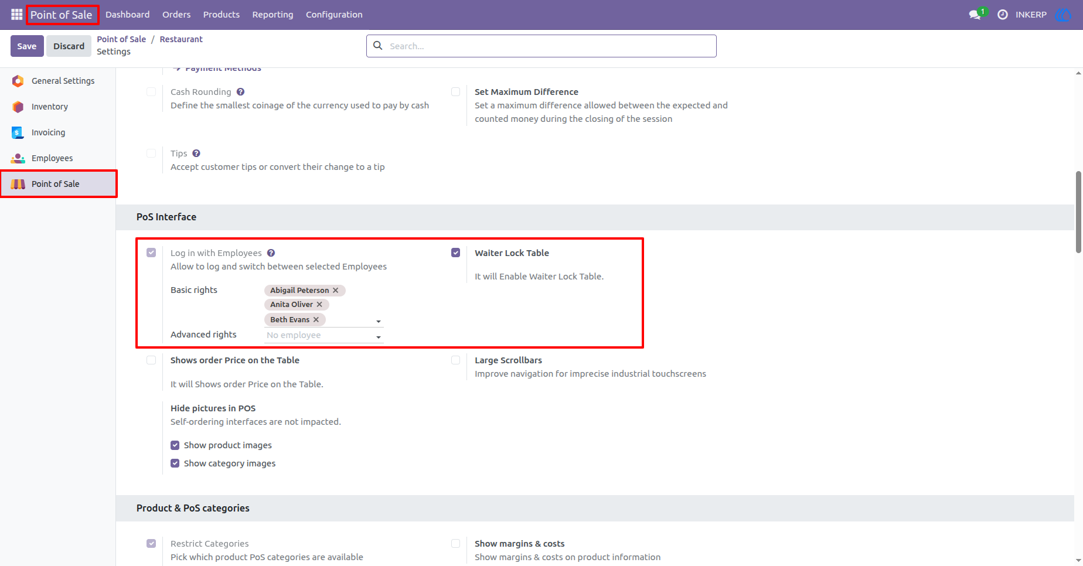Open the Orders menu
This screenshot has width=1083, height=566.
tap(176, 15)
